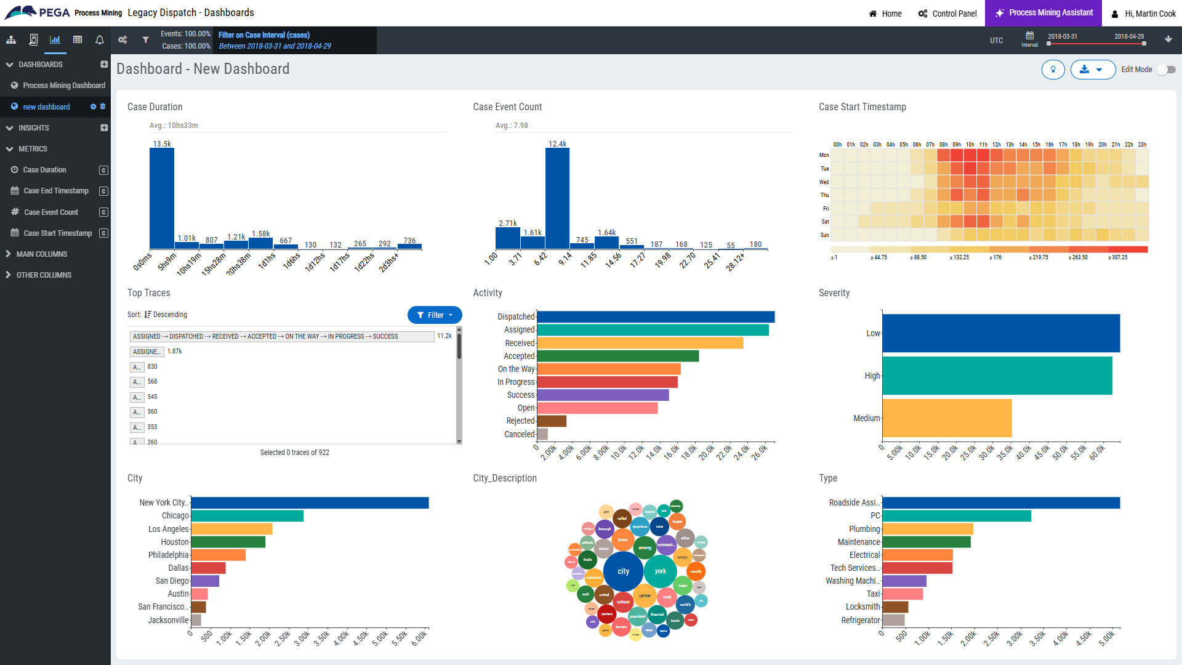
Task: Collapse the INSIGHTS section
Action: [x=9, y=127]
